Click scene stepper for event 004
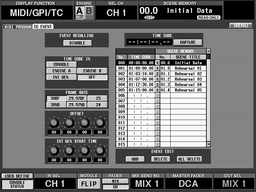 click(157, 84)
